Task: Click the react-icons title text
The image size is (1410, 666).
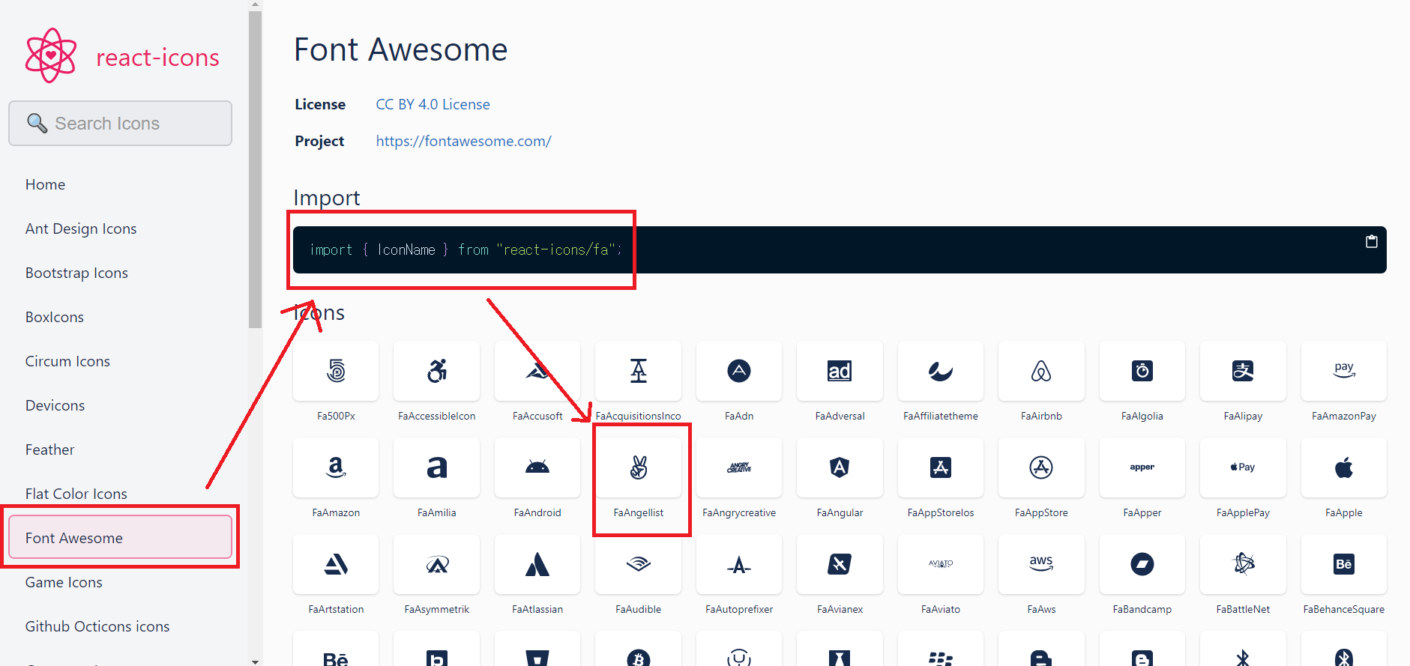Action: pyautogui.click(x=157, y=57)
